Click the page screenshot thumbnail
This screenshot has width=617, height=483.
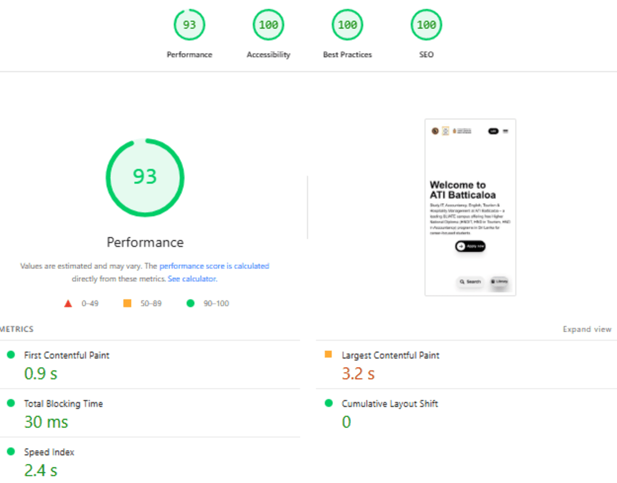pos(470,207)
